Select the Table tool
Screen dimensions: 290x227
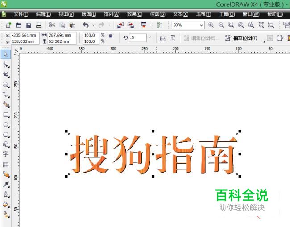click(6, 164)
